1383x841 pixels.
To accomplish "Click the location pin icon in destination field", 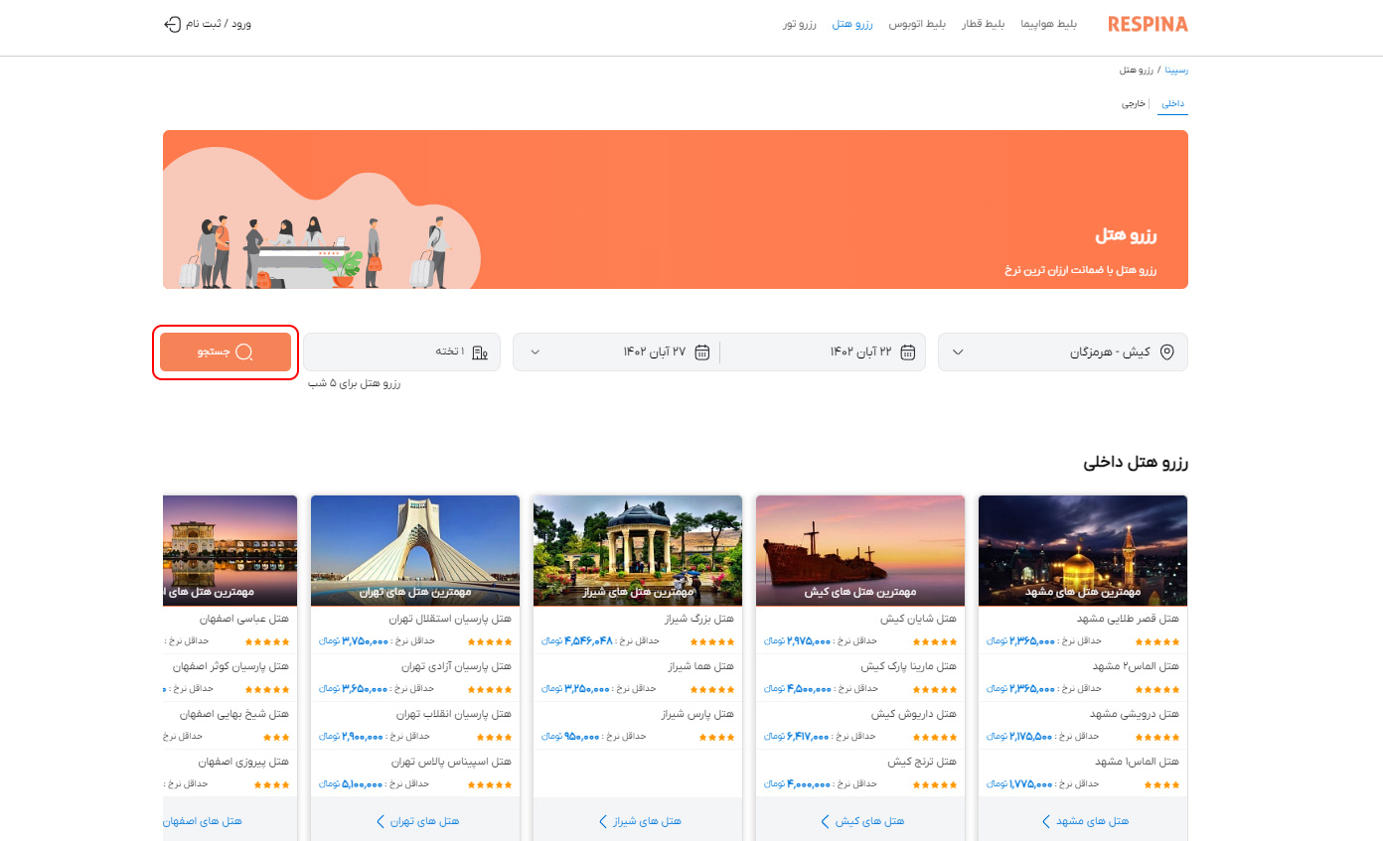I will [1168, 351].
